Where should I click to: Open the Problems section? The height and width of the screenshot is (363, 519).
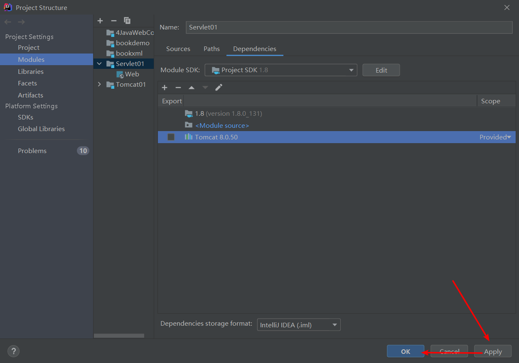click(32, 151)
